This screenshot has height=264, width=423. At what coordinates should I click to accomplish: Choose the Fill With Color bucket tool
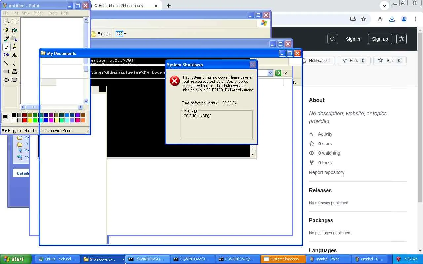point(14,30)
